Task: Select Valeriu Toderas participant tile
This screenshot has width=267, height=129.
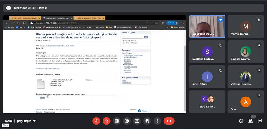Action: click(x=246, y=77)
